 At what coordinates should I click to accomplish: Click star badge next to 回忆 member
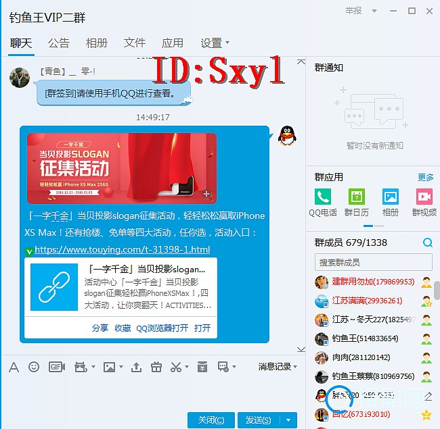click(x=426, y=415)
